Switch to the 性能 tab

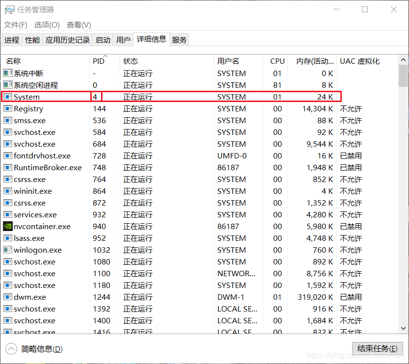(32, 40)
